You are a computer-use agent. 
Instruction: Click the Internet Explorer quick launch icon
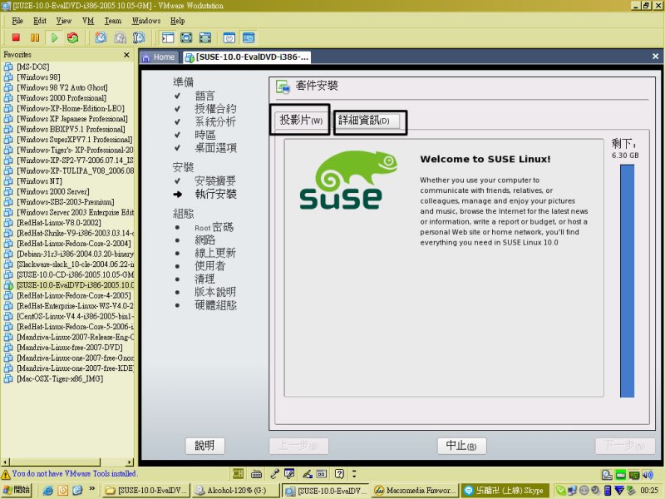[48, 491]
